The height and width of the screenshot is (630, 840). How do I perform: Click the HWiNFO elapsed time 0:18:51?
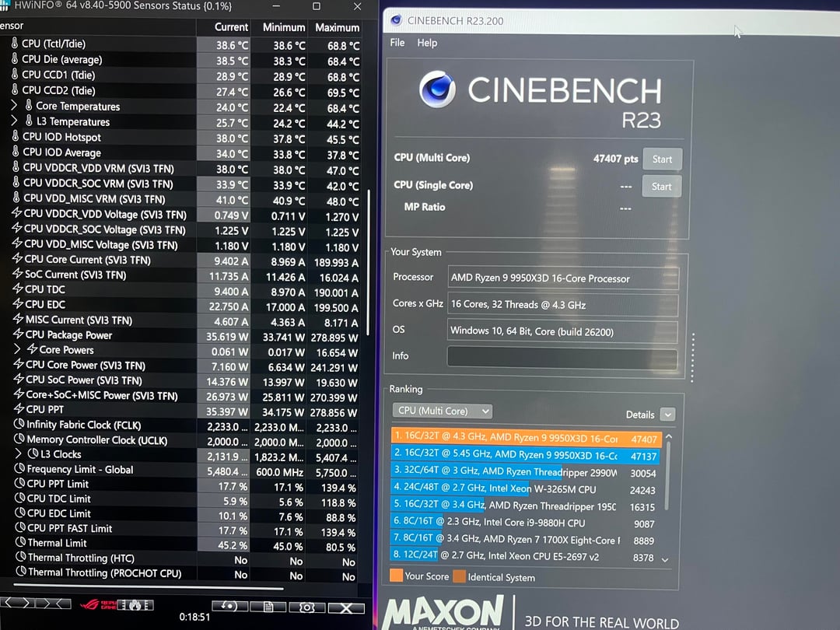click(194, 617)
